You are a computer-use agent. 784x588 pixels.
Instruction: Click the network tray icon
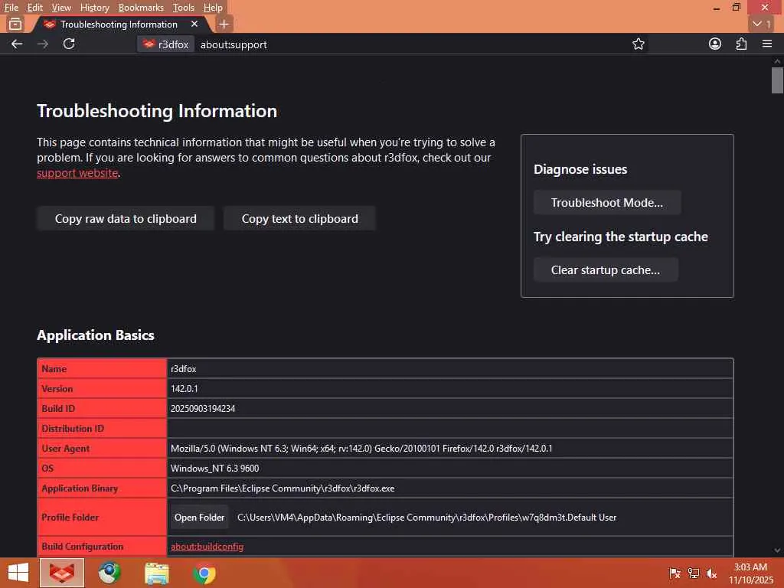point(693,573)
